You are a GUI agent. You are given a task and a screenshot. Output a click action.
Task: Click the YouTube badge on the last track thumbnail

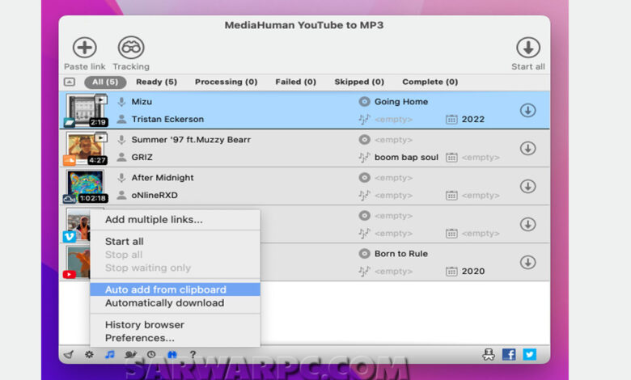pos(70,275)
